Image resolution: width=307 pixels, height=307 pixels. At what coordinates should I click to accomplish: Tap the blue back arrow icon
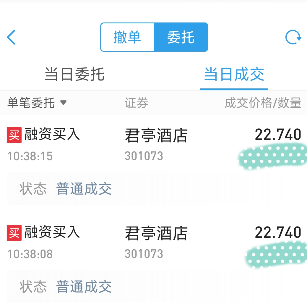tap(11, 37)
